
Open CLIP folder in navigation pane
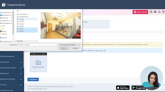(4, 26)
